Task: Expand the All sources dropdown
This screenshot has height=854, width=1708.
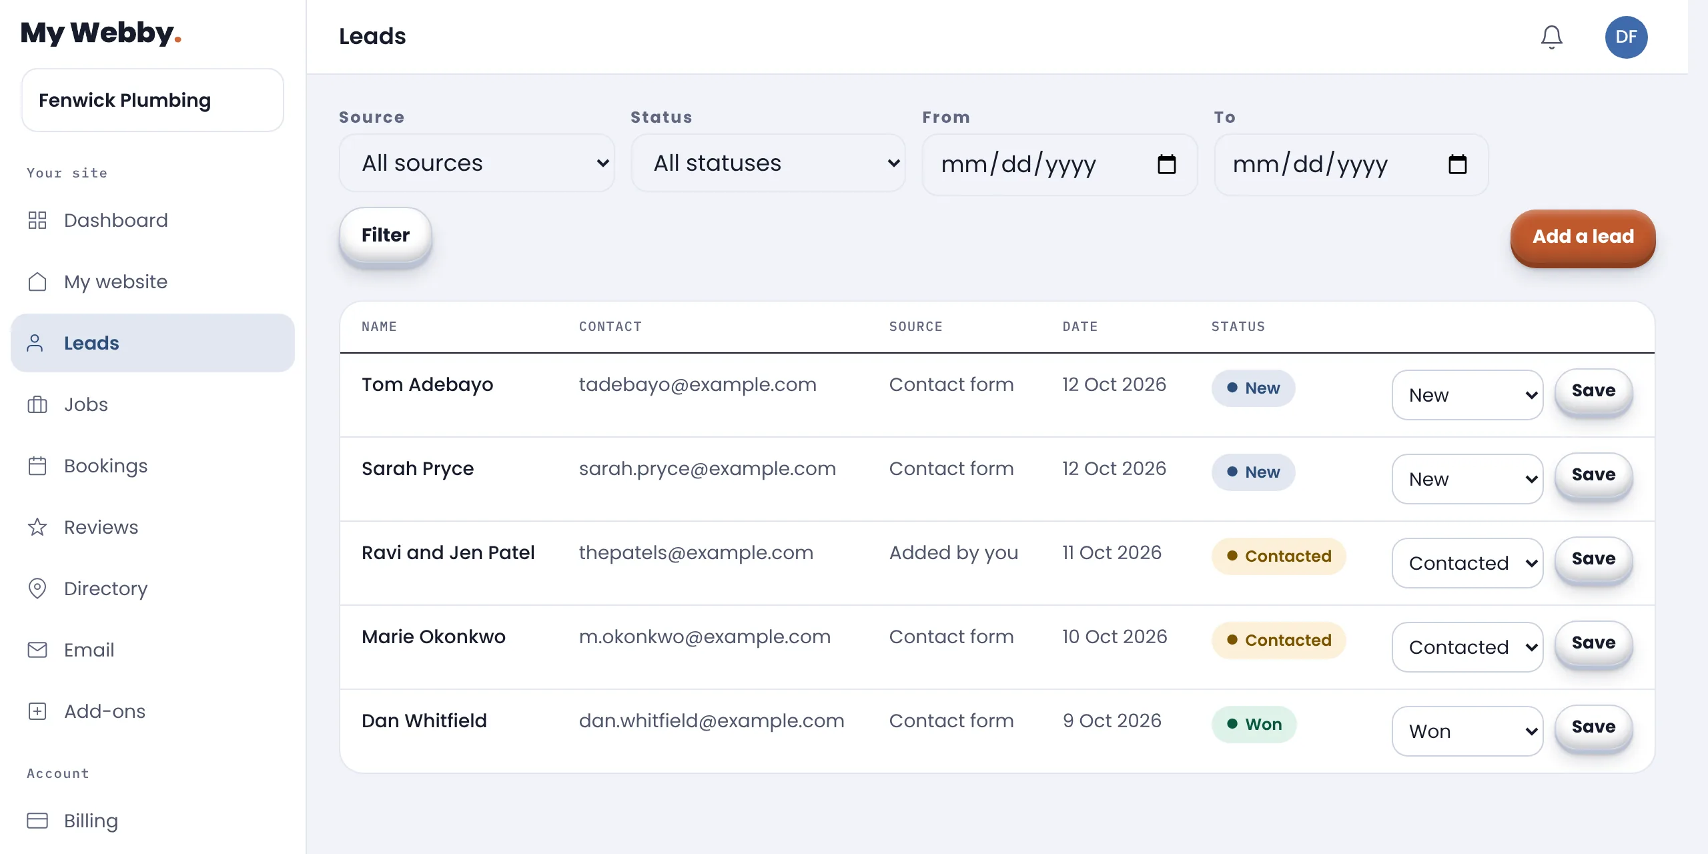Action: 476,163
